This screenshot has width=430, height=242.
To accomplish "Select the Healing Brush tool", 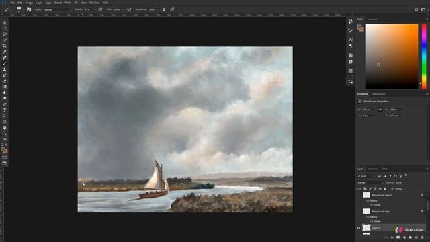I will click(5, 58).
